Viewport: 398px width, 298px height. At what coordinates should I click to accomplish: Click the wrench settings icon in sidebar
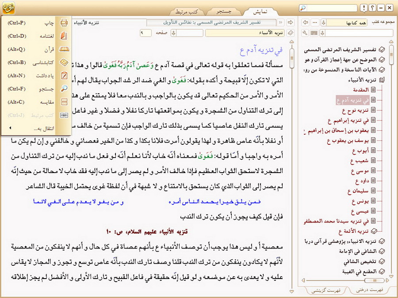305,33
